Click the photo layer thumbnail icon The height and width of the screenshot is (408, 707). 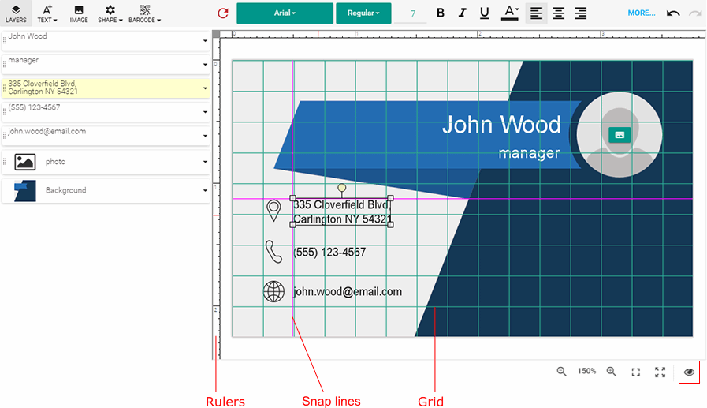[x=24, y=162]
